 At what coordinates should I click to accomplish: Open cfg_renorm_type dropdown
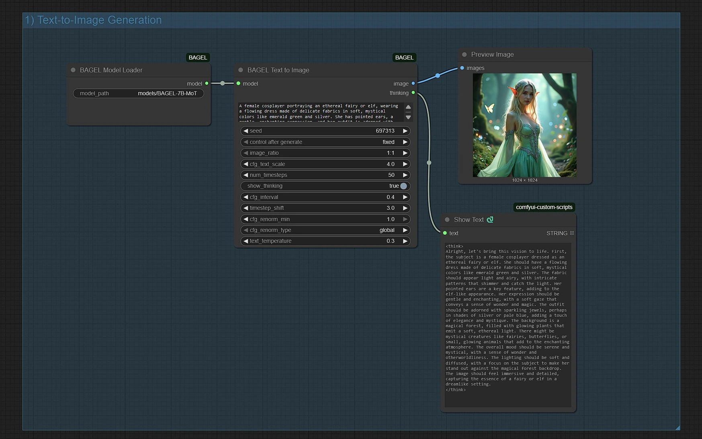(x=325, y=230)
